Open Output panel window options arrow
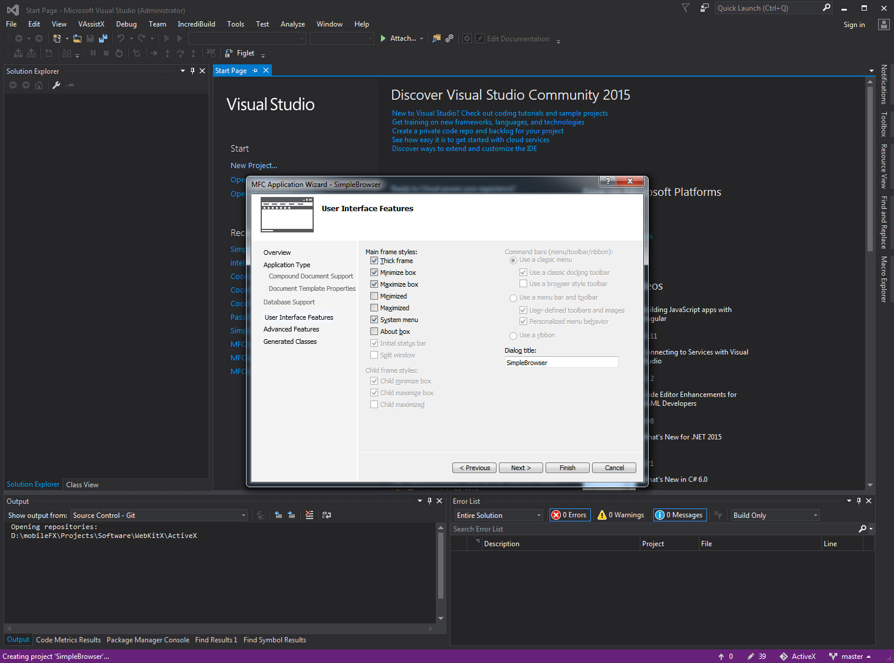The height and width of the screenshot is (663, 894). (x=420, y=501)
